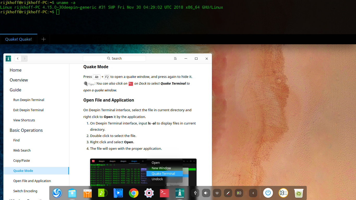356x200 pixels.
Task: Open the trash bin in the dock
Action: click(x=299, y=193)
